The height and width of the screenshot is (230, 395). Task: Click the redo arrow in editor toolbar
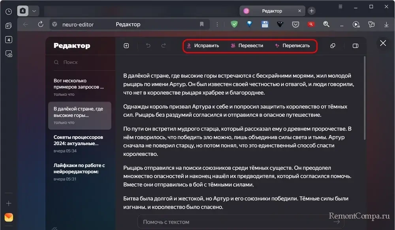[x=164, y=46]
